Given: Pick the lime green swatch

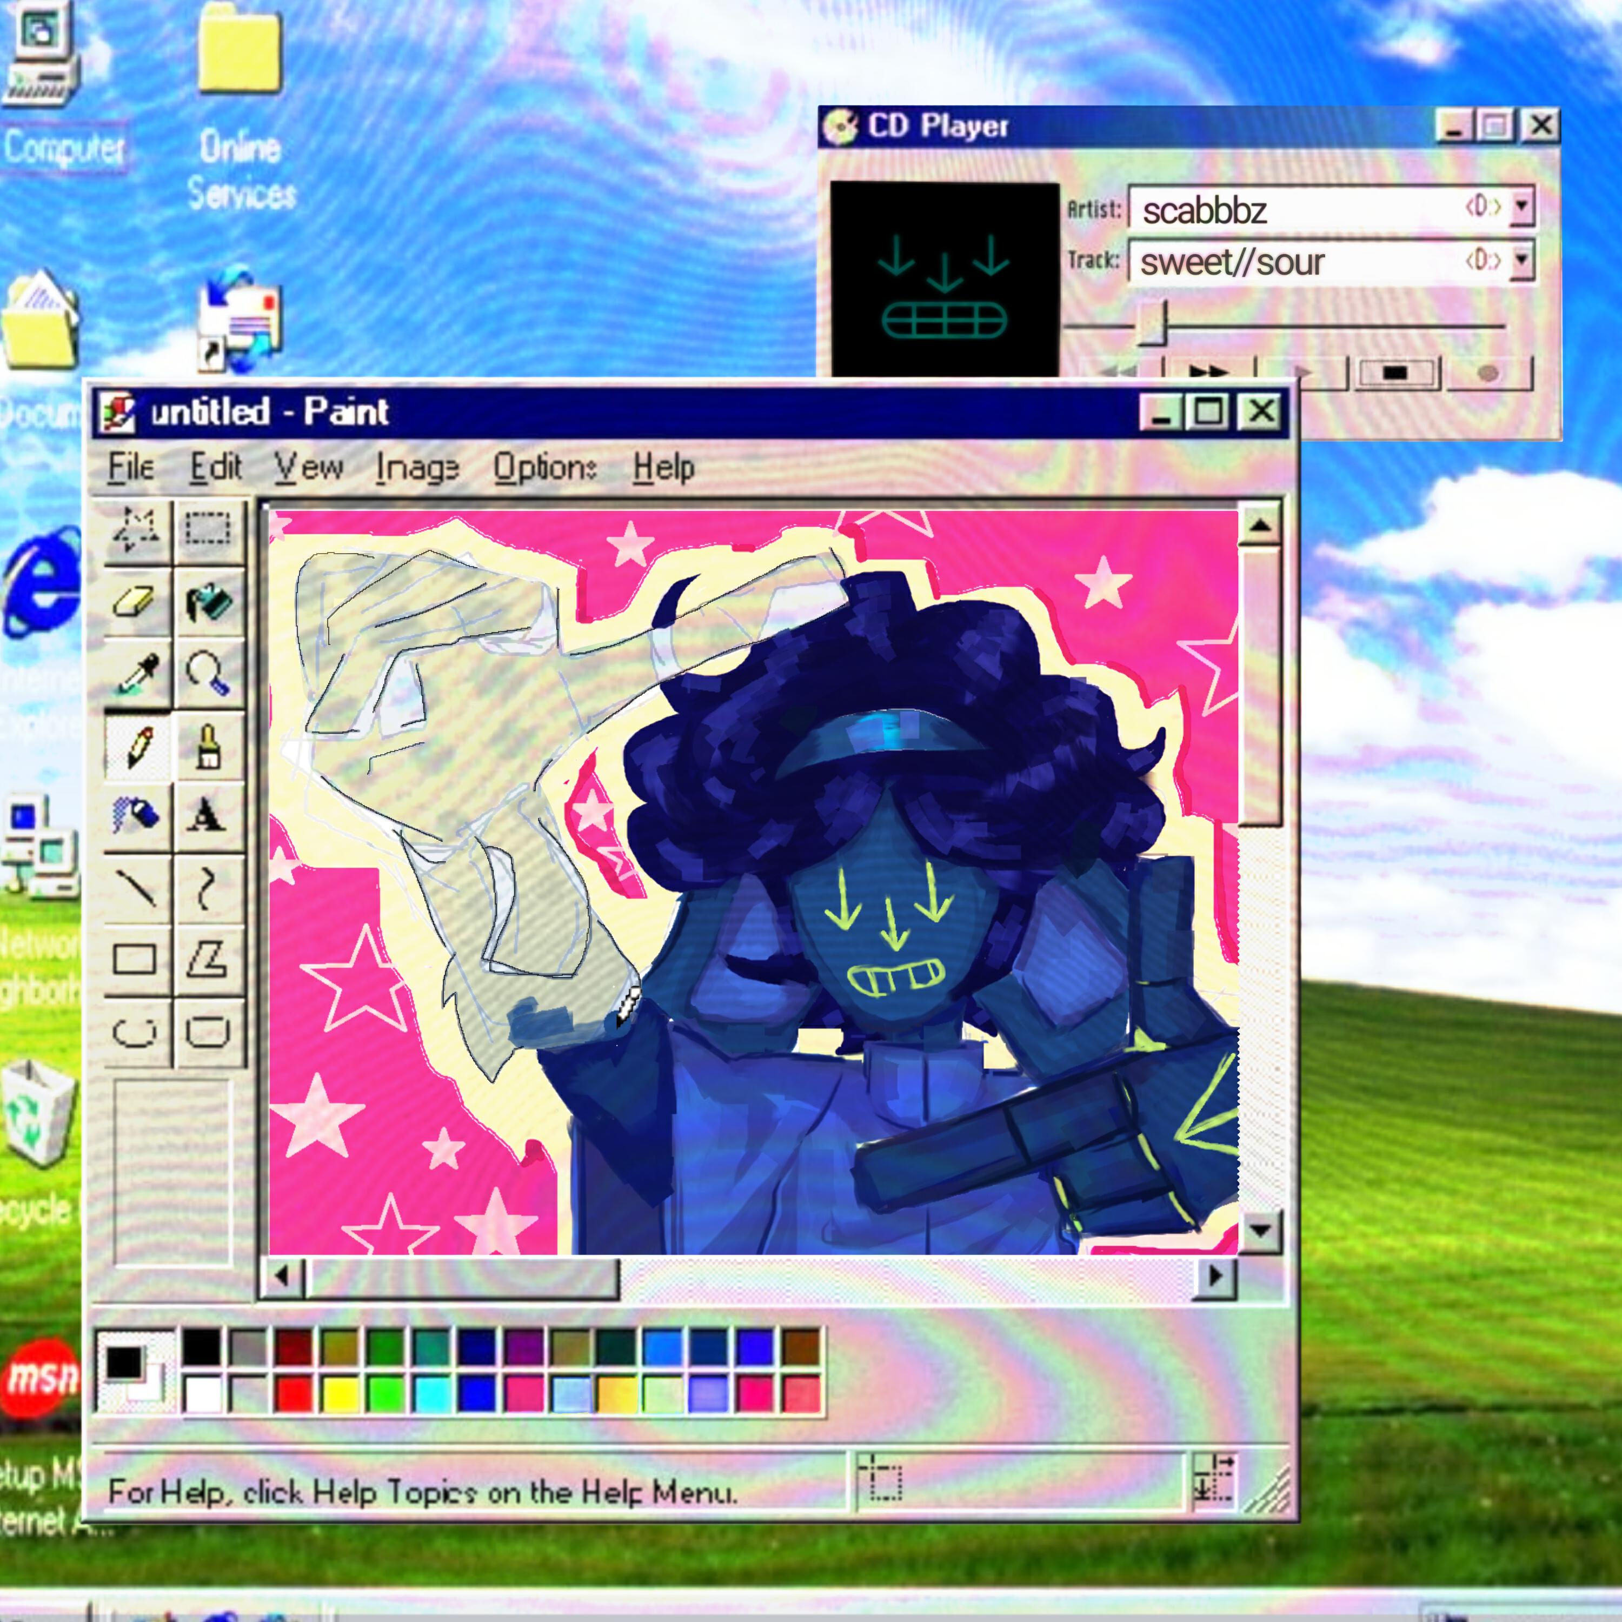Looking at the screenshot, I should (x=386, y=1394).
